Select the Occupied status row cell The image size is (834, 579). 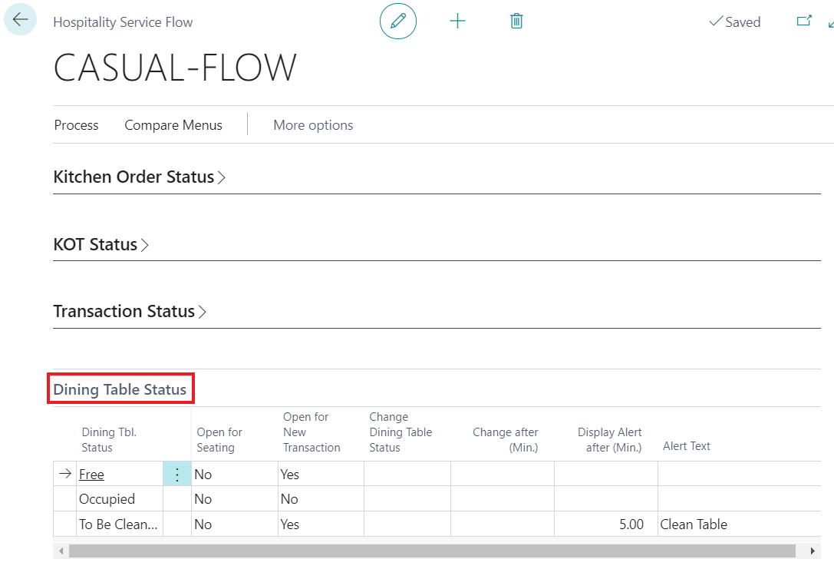tap(107, 499)
